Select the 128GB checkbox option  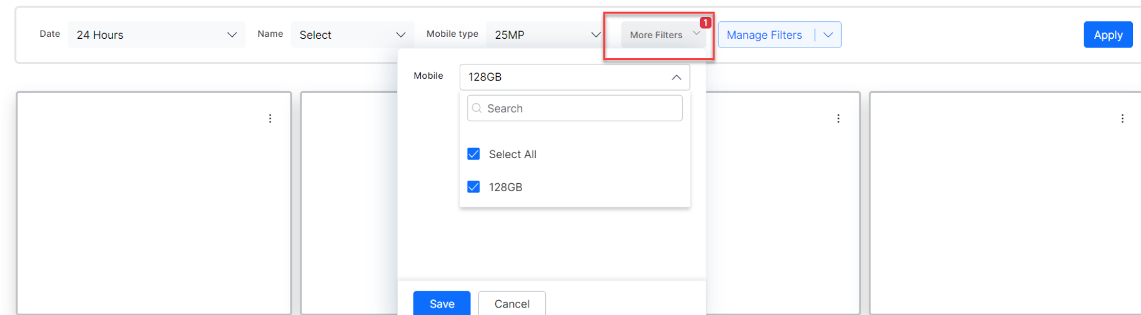473,187
